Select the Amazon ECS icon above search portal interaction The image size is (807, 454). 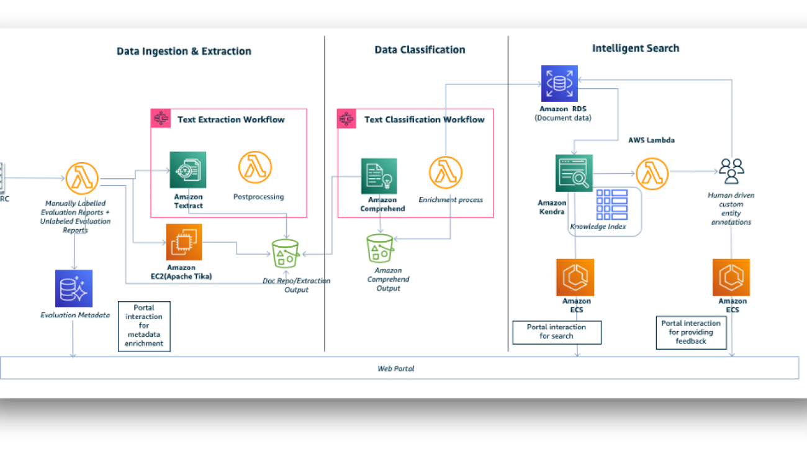pyautogui.click(x=575, y=278)
